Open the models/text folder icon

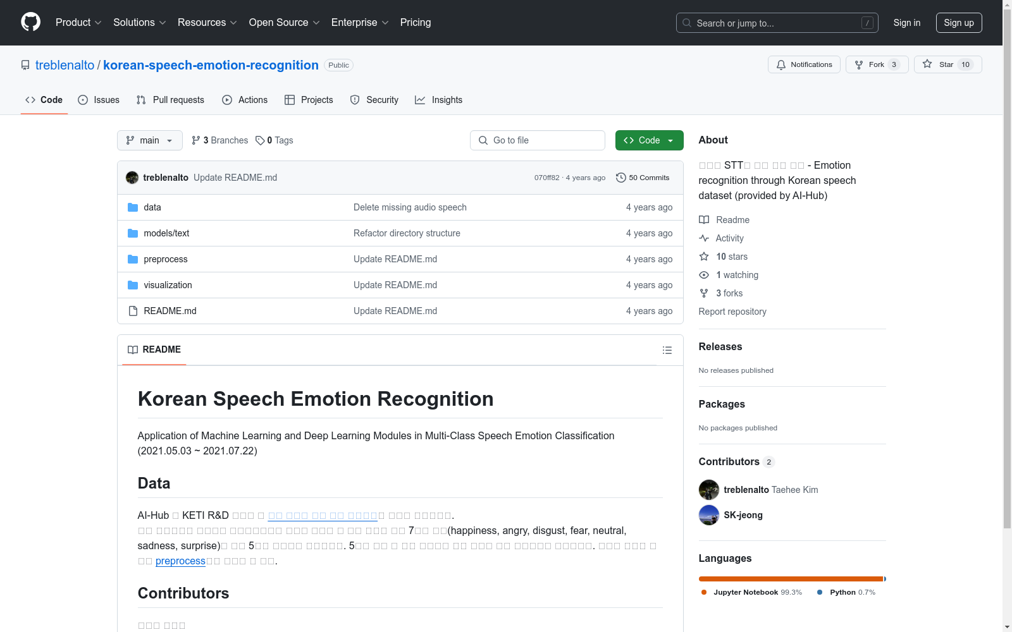(133, 233)
